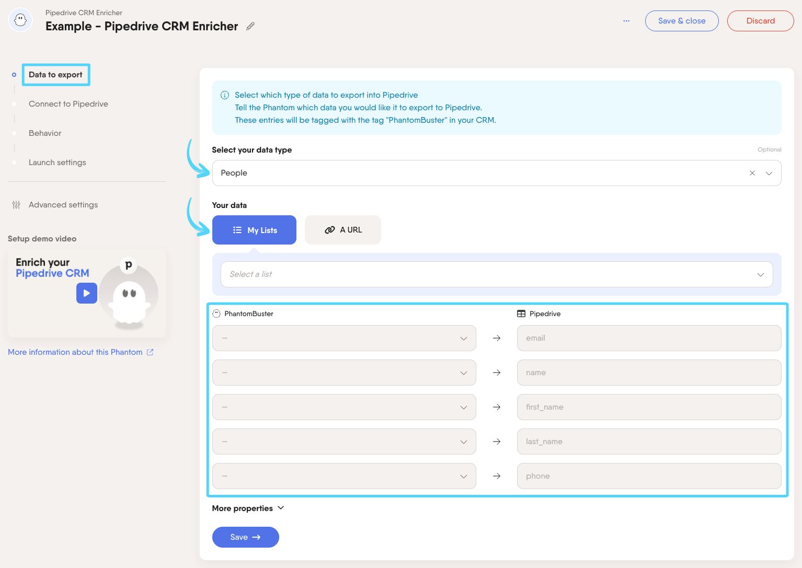
Task: Go to Data to export step
Action: pos(55,75)
